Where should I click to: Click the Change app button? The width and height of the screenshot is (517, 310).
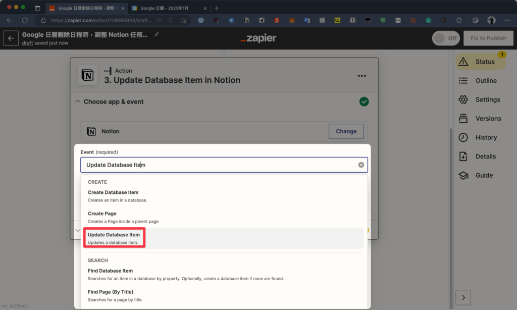pyautogui.click(x=346, y=131)
